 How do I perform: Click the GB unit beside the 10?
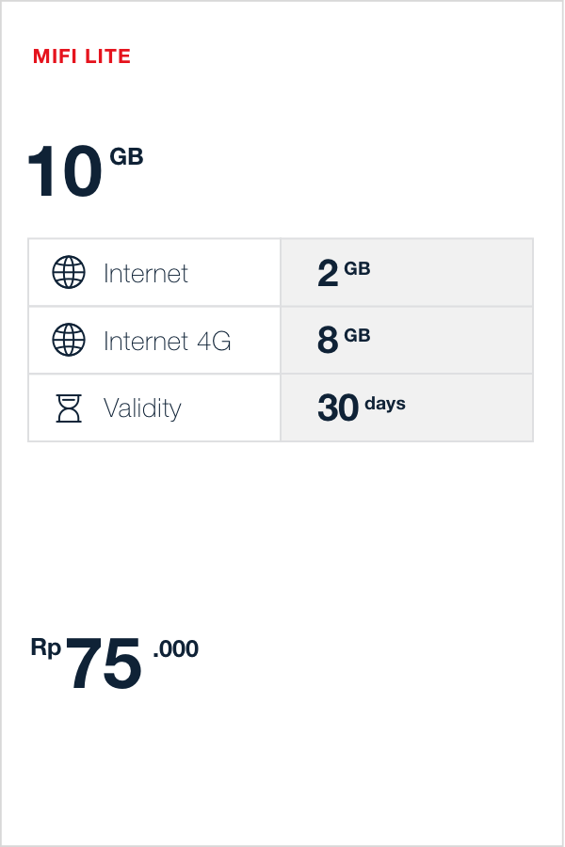click(126, 156)
